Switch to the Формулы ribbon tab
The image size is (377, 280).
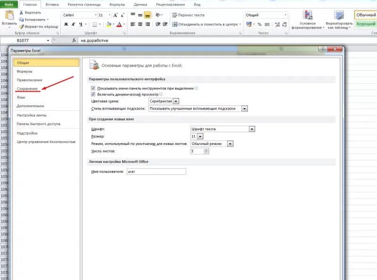click(117, 4)
